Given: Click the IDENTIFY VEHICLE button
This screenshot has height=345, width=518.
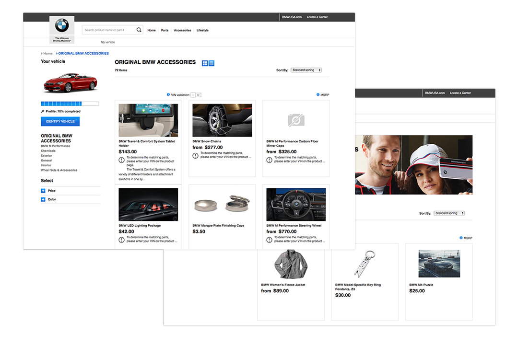Looking at the screenshot, I should coord(60,122).
